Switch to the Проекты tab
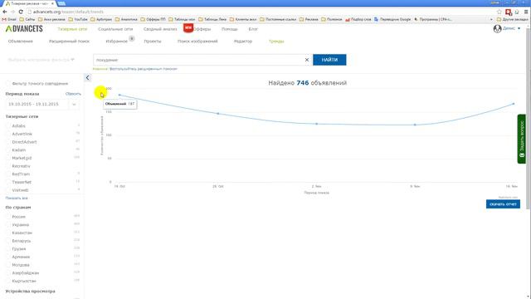 pyautogui.click(x=153, y=42)
